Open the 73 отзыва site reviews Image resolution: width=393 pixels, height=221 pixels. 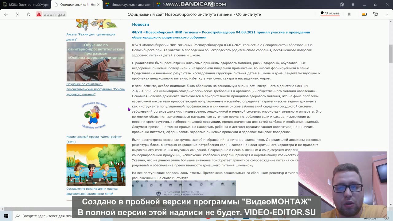[330, 14]
